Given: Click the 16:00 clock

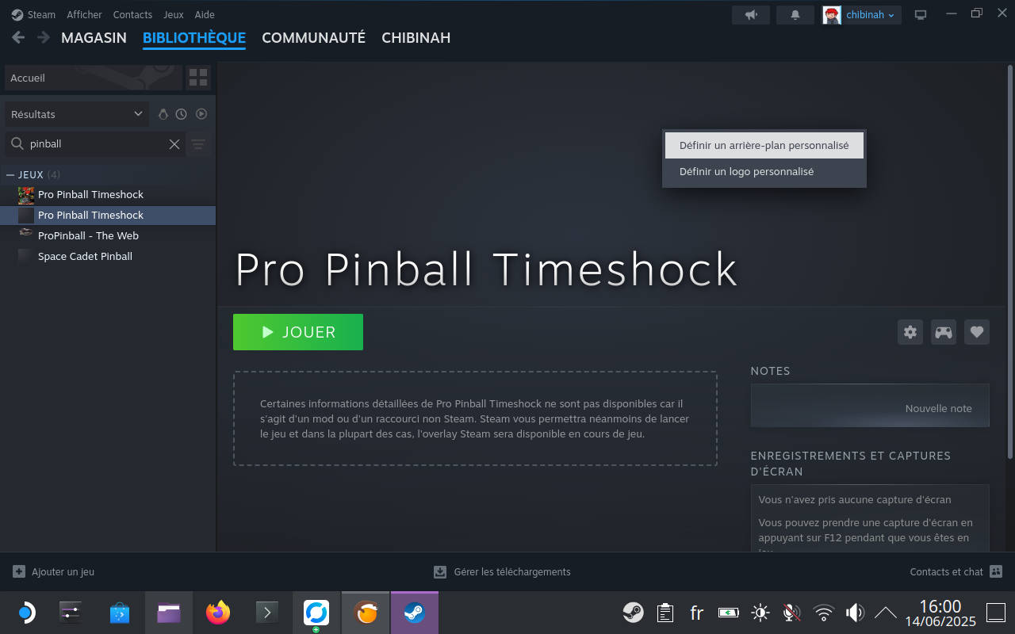Looking at the screenshot, I should tap(940, 607).
